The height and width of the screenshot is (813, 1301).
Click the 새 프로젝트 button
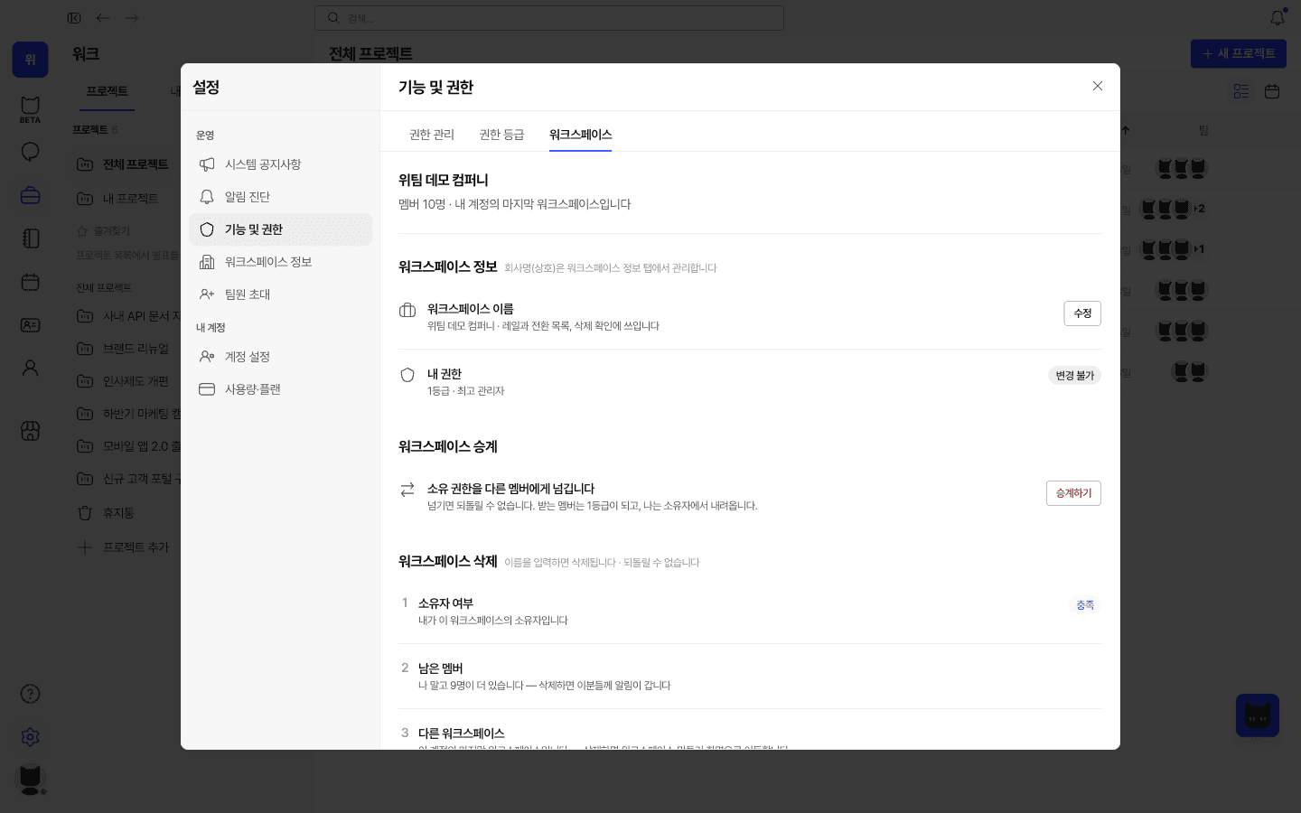pyautogui.click(x=1239, y=53)
